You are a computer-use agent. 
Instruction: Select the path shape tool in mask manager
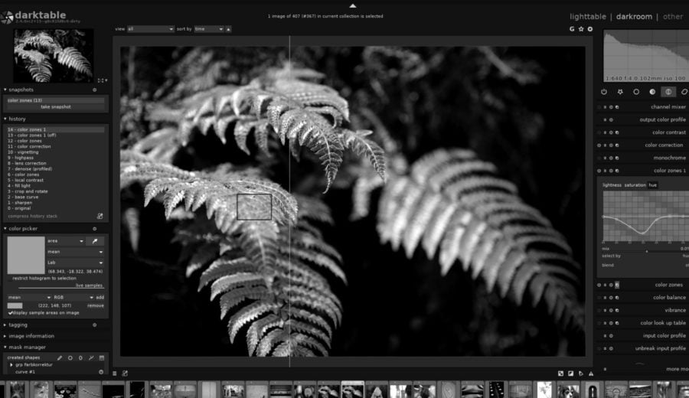(91, 357)
